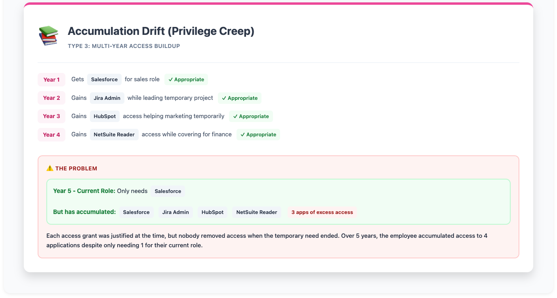
Task: Click the Salesforce tag in Year 1 row
Action: click(x=104, y=80)
